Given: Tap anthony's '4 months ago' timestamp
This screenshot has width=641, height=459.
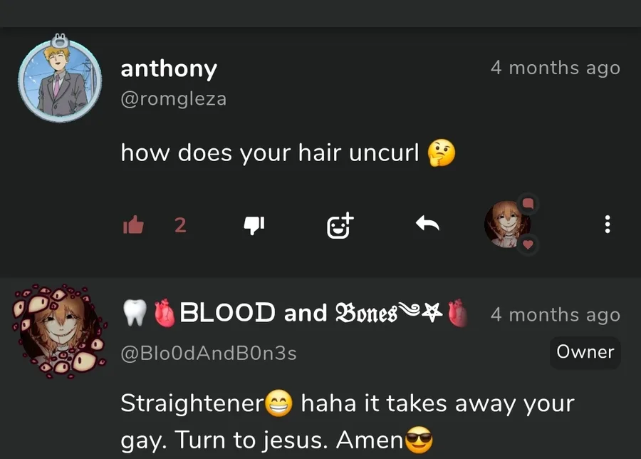Looking at the screenshot, I should (555, 68).
